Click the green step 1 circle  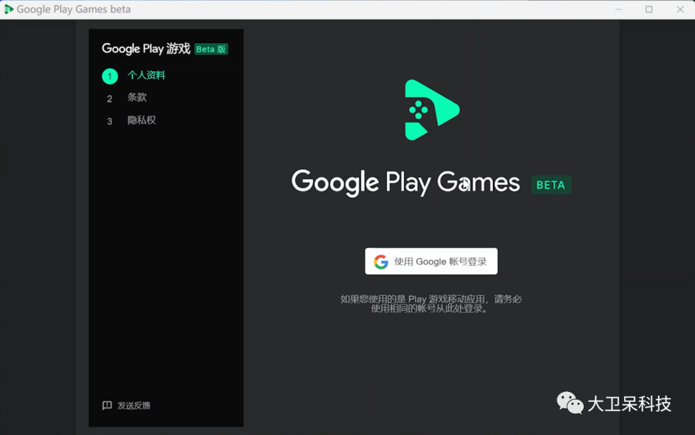[x=110, y=76]
